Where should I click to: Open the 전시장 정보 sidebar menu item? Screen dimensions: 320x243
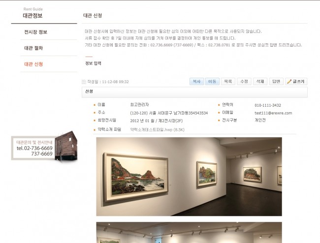(x=36, y=32)
